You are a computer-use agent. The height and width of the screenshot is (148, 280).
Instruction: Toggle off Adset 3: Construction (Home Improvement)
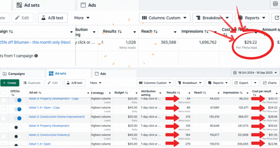coord(18,118)
